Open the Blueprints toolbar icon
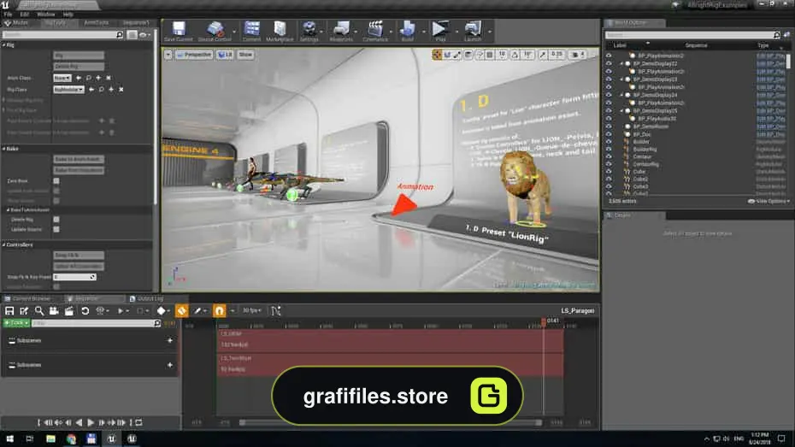 341,31
